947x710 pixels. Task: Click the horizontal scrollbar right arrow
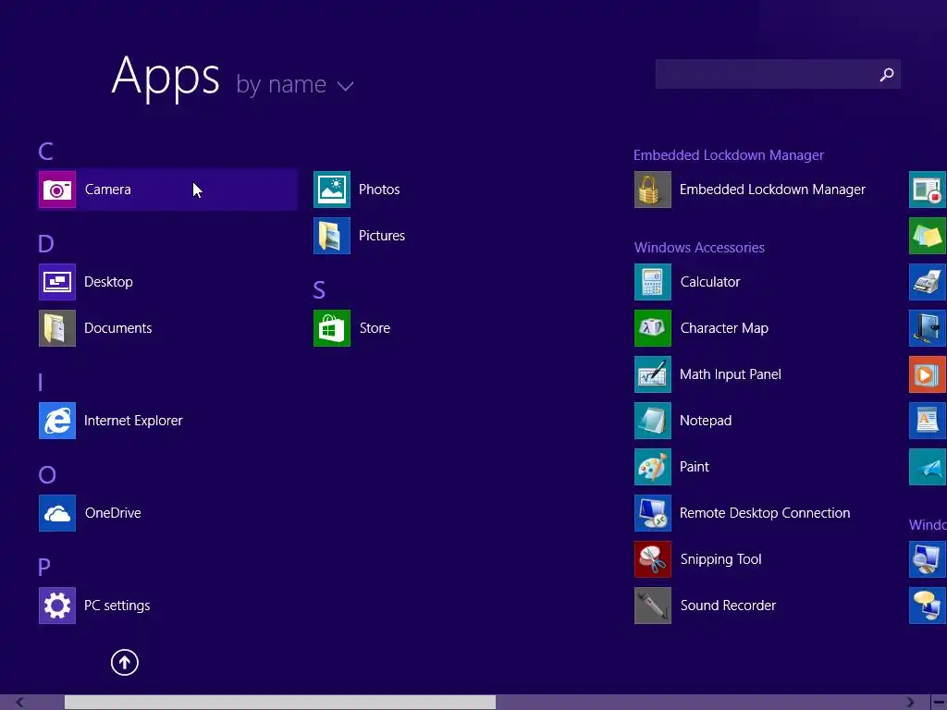coord(910,703)
